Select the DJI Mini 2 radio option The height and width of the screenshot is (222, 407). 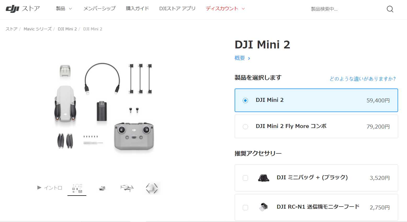click(x=245, y=101)
